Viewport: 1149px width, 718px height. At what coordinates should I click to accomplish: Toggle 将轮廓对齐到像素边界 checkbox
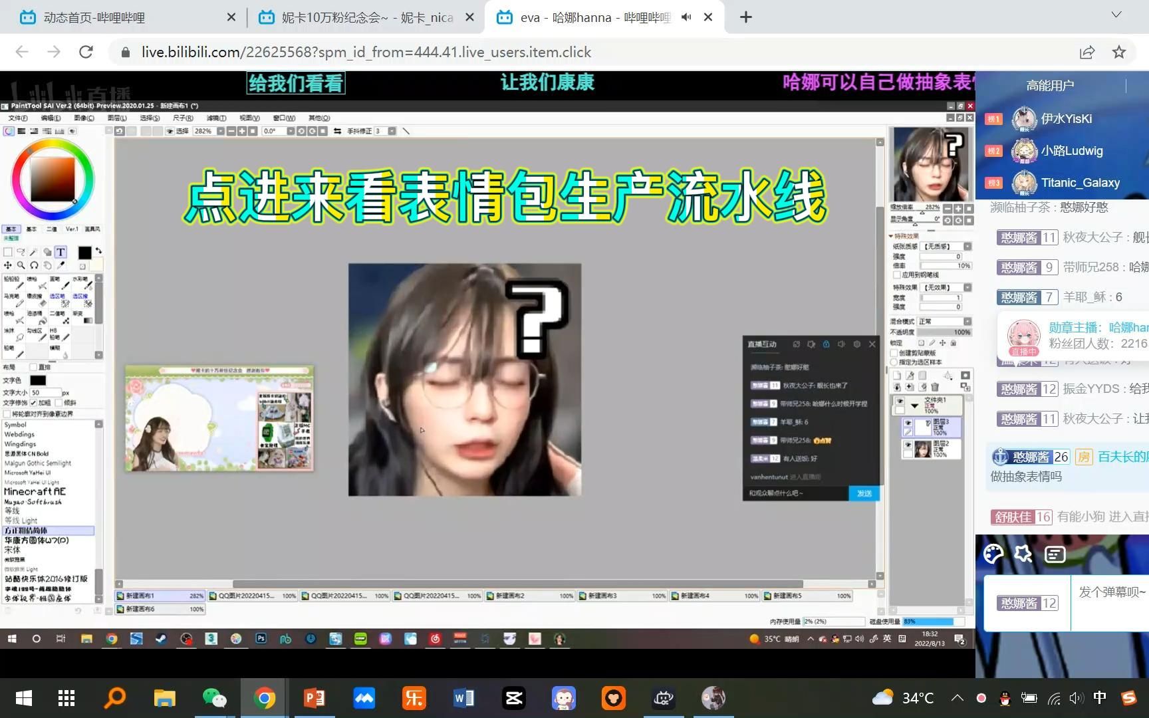click(x=7, y=414)
